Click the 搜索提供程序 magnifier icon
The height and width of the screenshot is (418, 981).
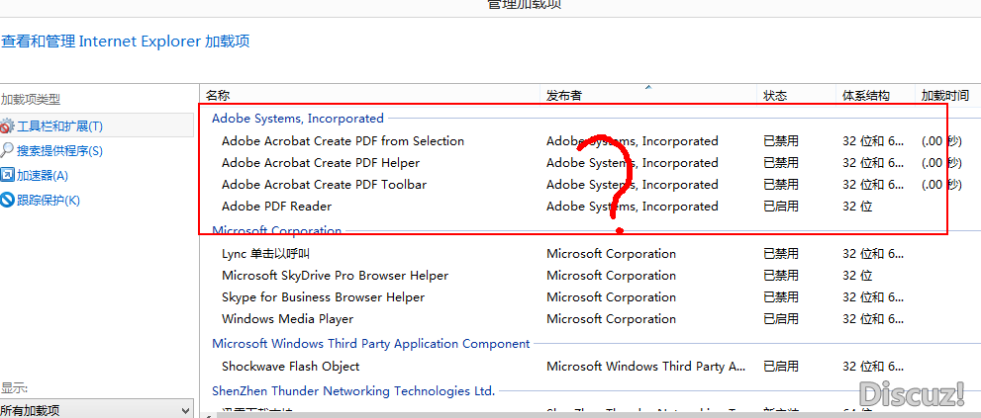[x=7, y=150]
